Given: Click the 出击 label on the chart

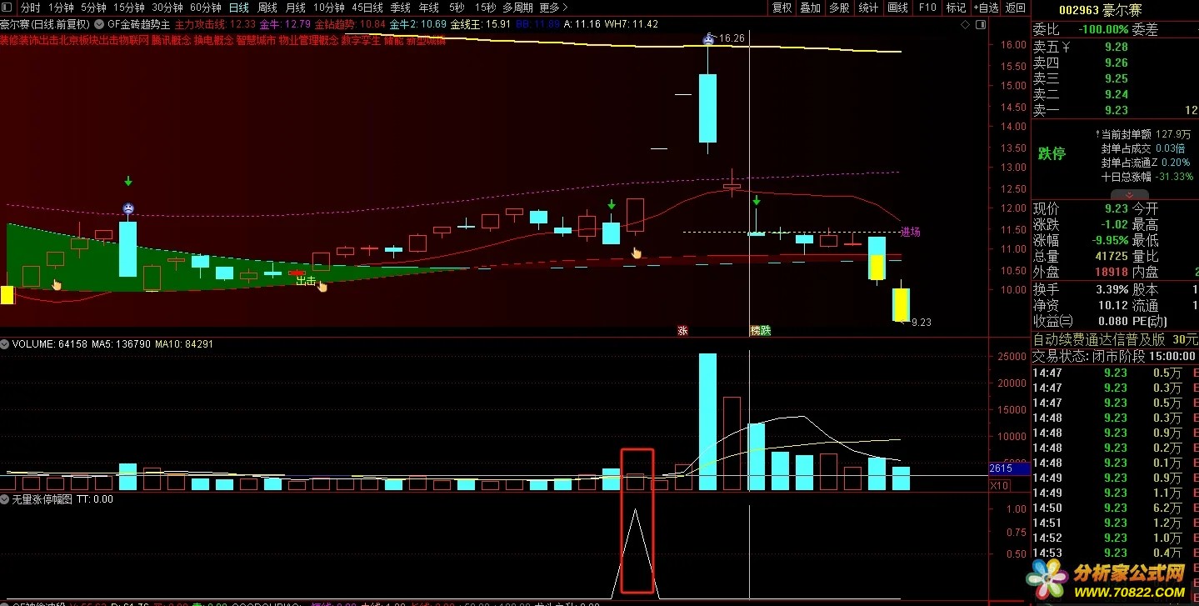Looking at the screenshot, I should point(306,282).
